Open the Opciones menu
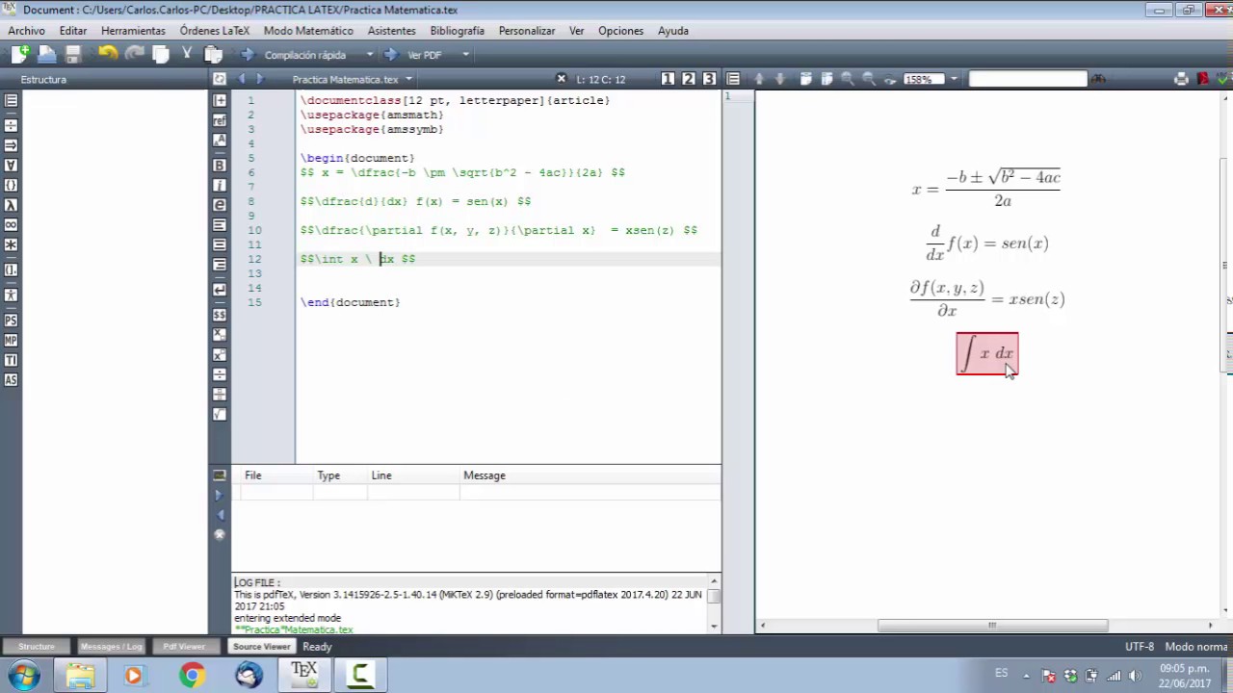Viewport: 1233px width, 693px height. [x=620, y=31]
